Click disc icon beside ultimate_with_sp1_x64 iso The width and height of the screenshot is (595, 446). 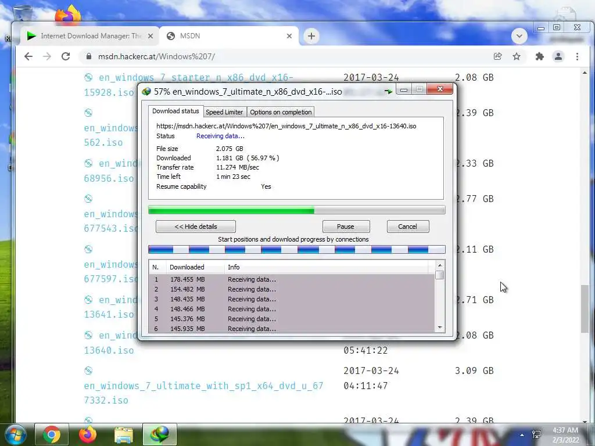pyautogui.click(x=88, y=371)
